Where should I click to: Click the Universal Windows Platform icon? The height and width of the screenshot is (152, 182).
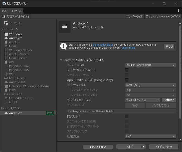click(x=6, y=86)
